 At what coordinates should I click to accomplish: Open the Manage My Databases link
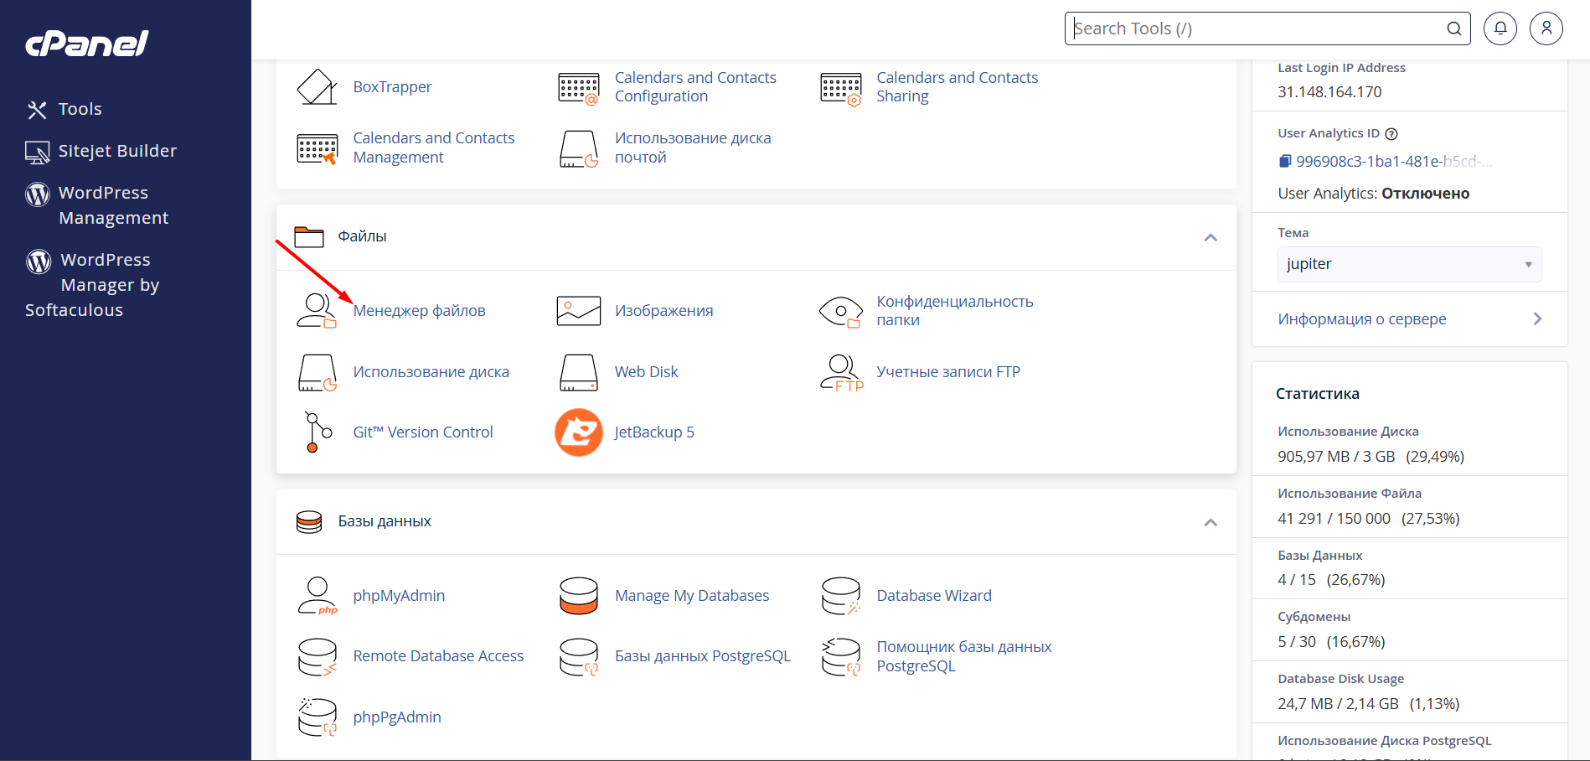692,596
